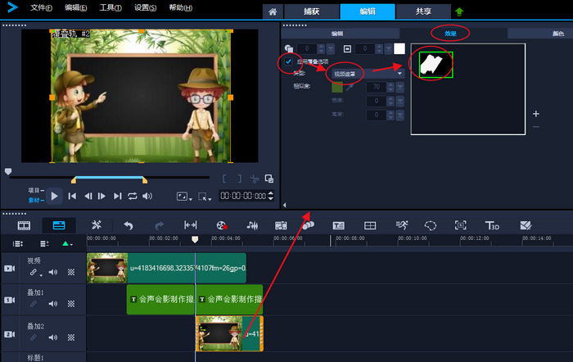Toggle ripple editing link on 叠加1 track

pos(34,304)
